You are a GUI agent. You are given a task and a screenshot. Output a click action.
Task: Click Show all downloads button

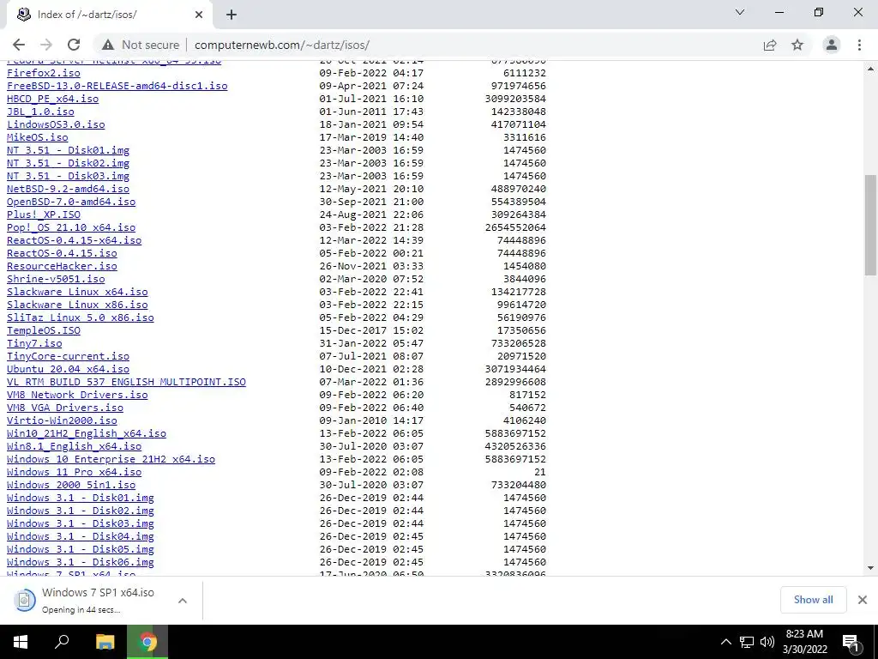813,600
